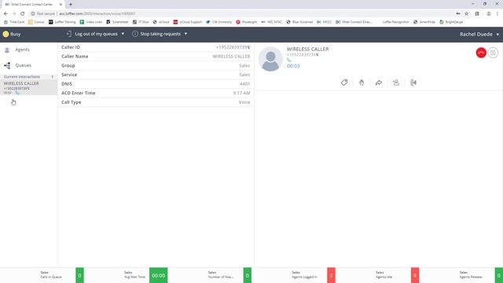Open the Loffler Recognition bookmark
The image size is (503, 283).
point(395,22)
